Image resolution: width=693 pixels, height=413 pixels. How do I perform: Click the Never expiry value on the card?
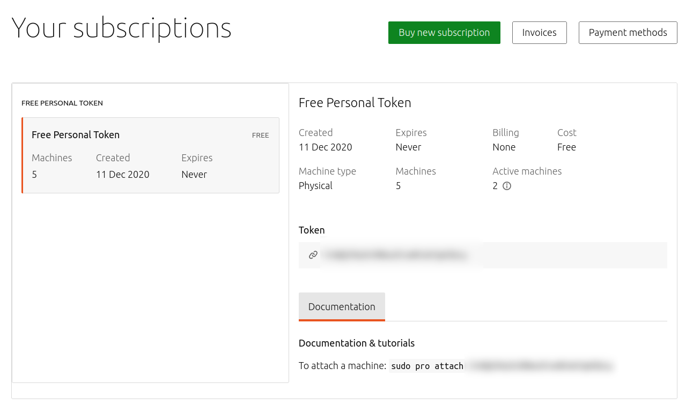point(194,175)
